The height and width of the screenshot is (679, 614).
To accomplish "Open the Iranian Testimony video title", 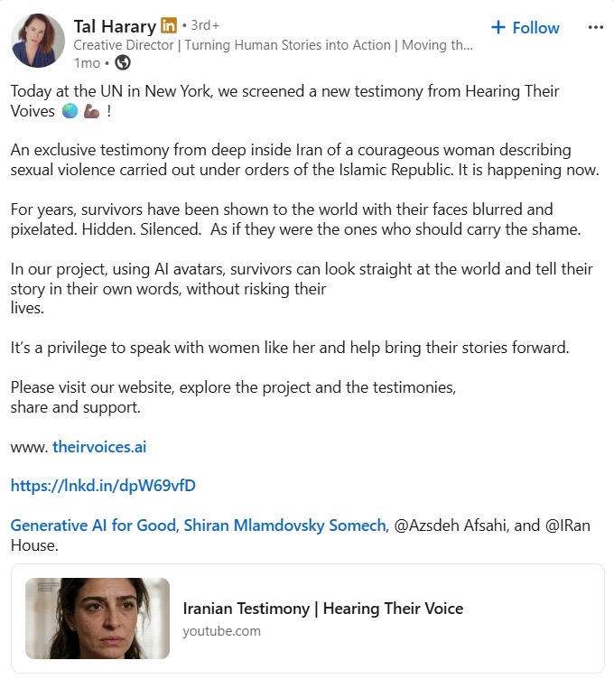I will coord(322,609).
